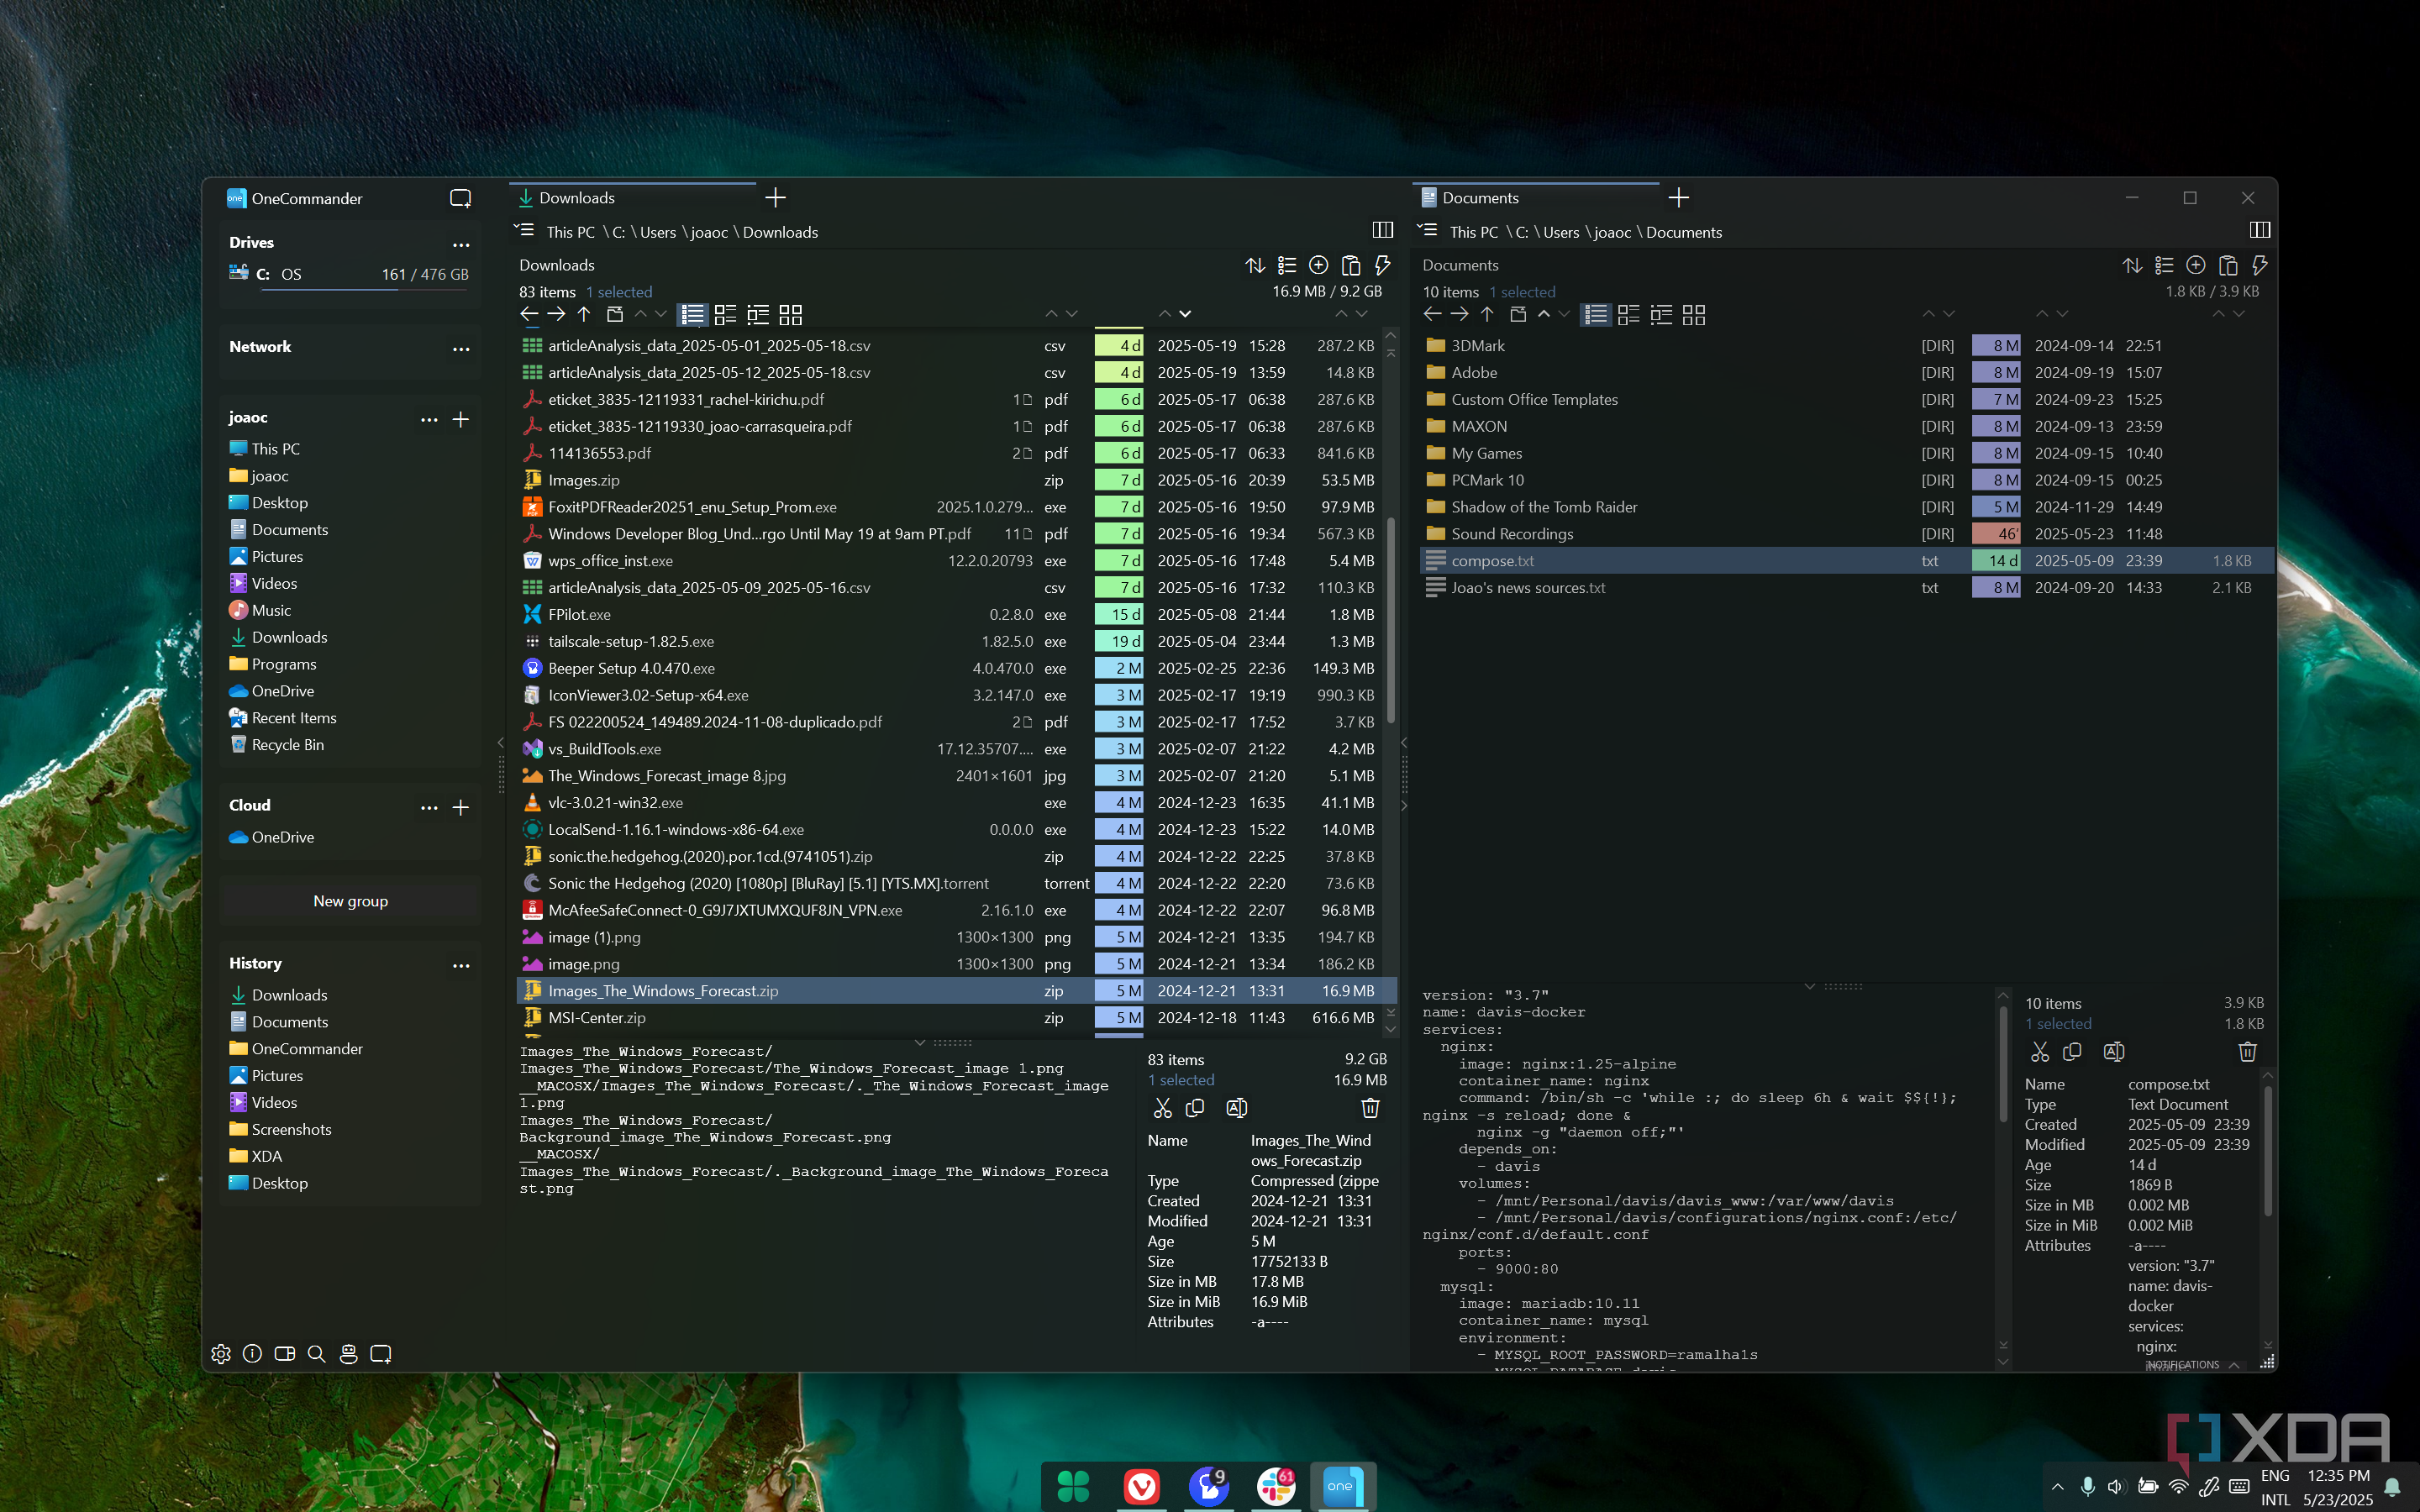Click the search magnifier icon in sidebar
The height and width of the screenshot is (1512, 2420).
coord(316,1354)
